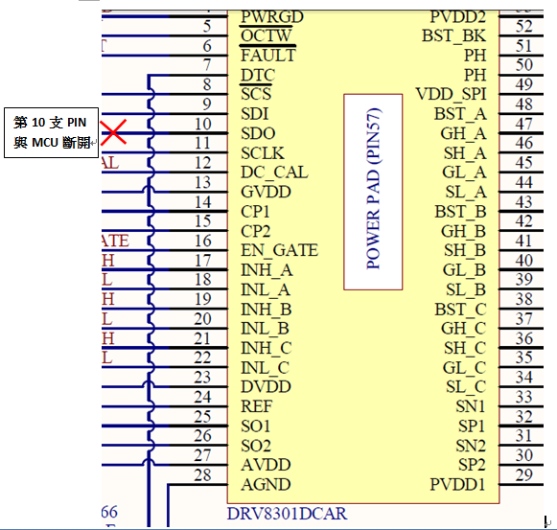Screen dimensions: 557x530
Task: Select the pin number 10 text
Action: click(x=203, y=124)
